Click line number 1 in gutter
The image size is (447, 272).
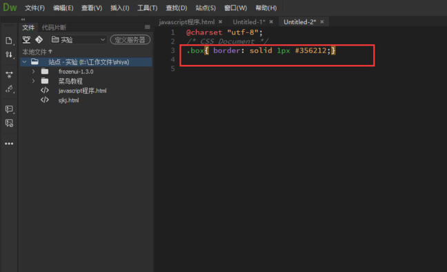[172, 32]
